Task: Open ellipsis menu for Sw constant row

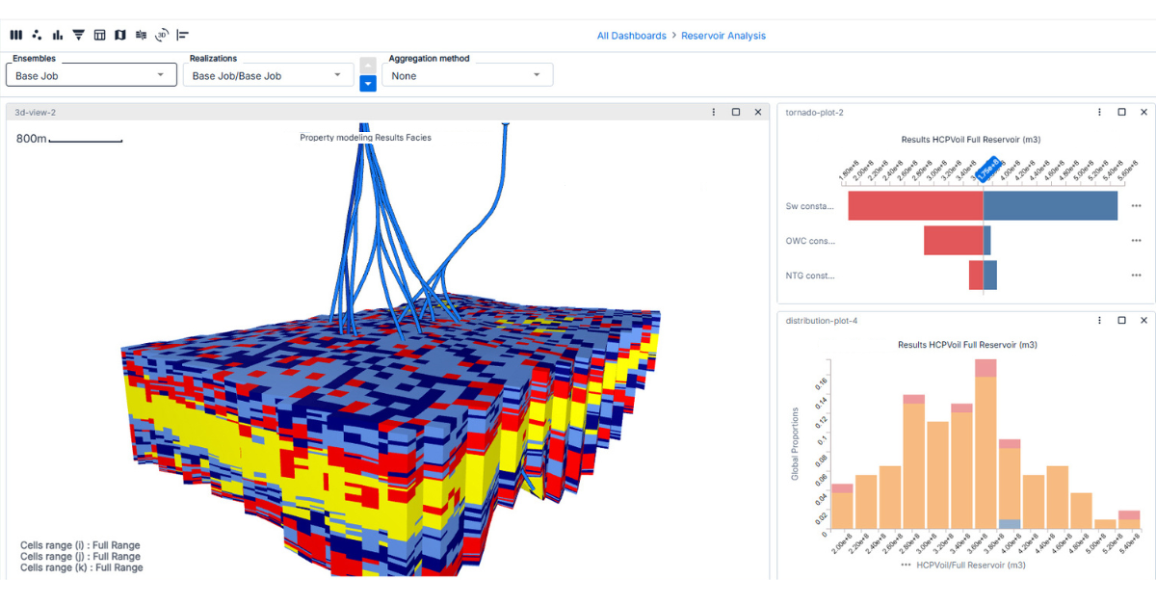Action: [1136, 206]
